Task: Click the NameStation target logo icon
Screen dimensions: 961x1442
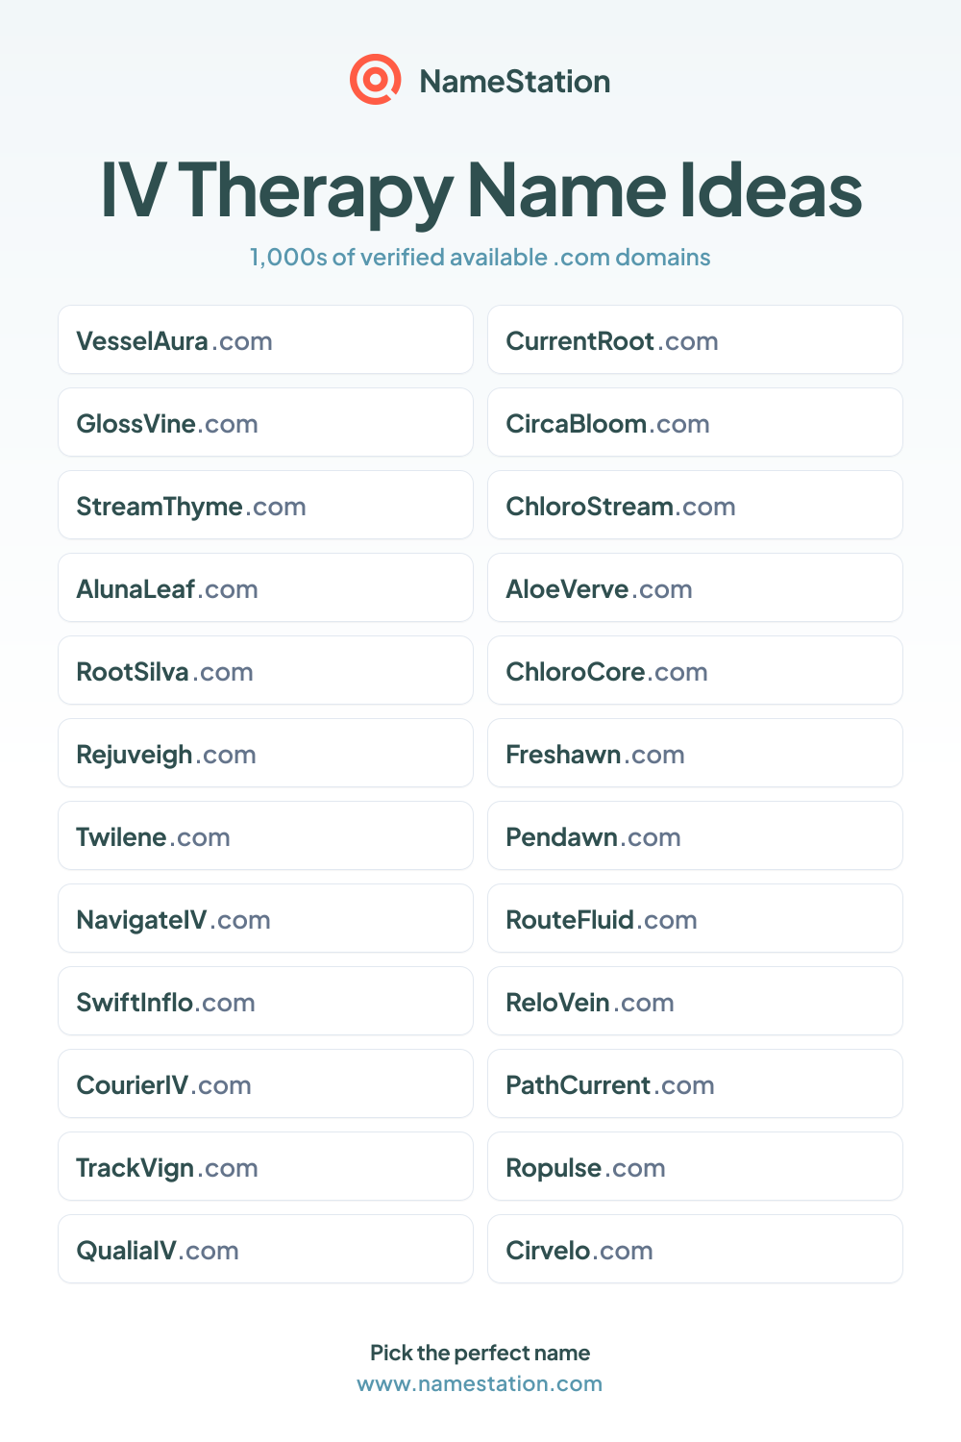Action: tap(375, 80)
